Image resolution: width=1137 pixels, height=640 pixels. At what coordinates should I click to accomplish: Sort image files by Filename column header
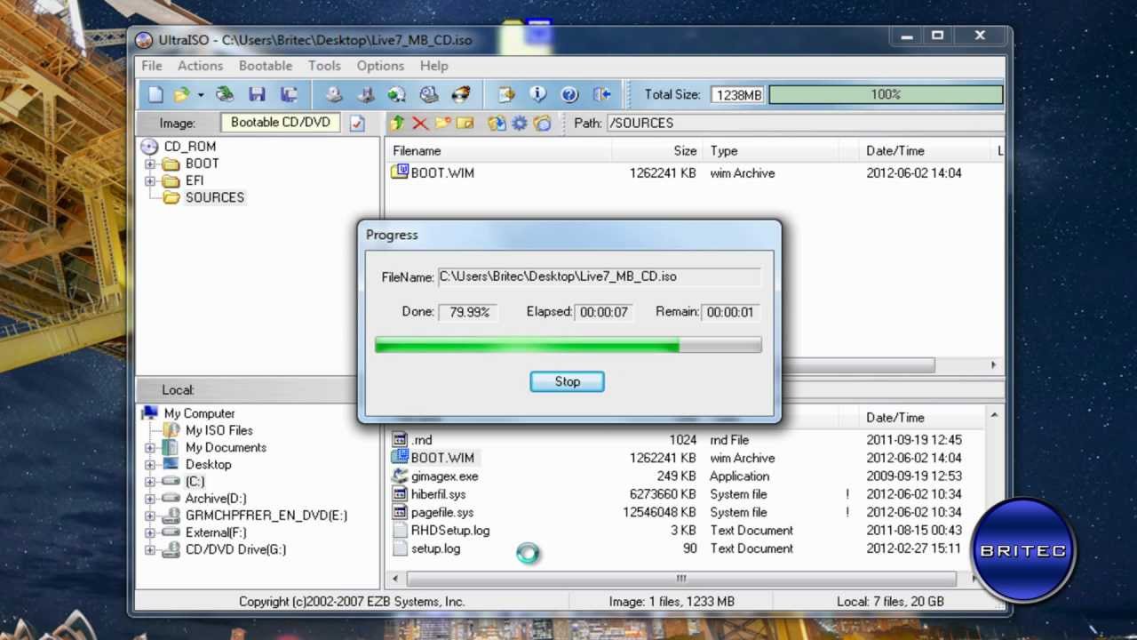(500, 151)
